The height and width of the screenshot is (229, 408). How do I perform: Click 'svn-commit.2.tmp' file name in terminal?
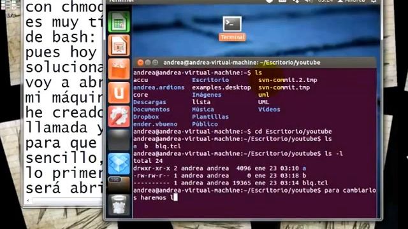tap(288, 80)
